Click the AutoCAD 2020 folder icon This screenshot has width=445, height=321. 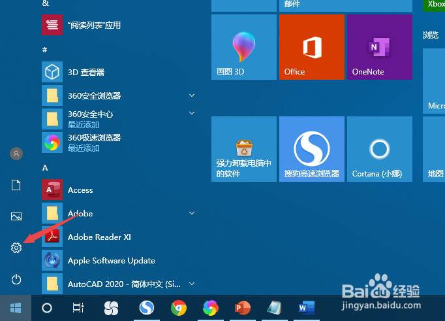point(52,284)
